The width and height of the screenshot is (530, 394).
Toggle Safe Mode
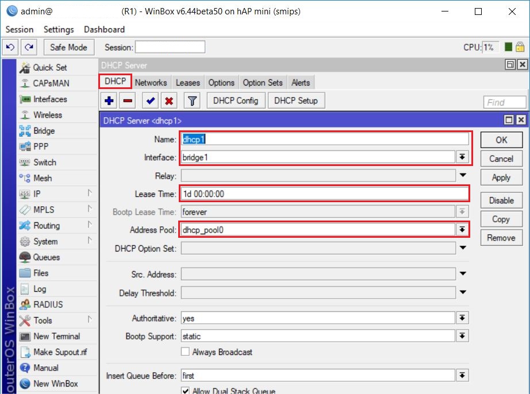tap(68, 47)
